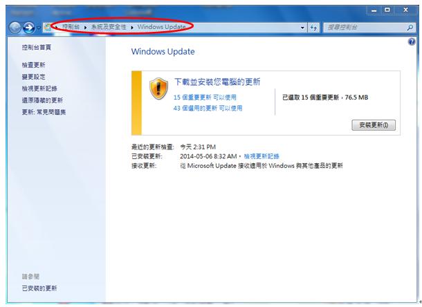Click the 安裝更新 button
This screenshot has width=422, height=307.
[x=374, y=125]
